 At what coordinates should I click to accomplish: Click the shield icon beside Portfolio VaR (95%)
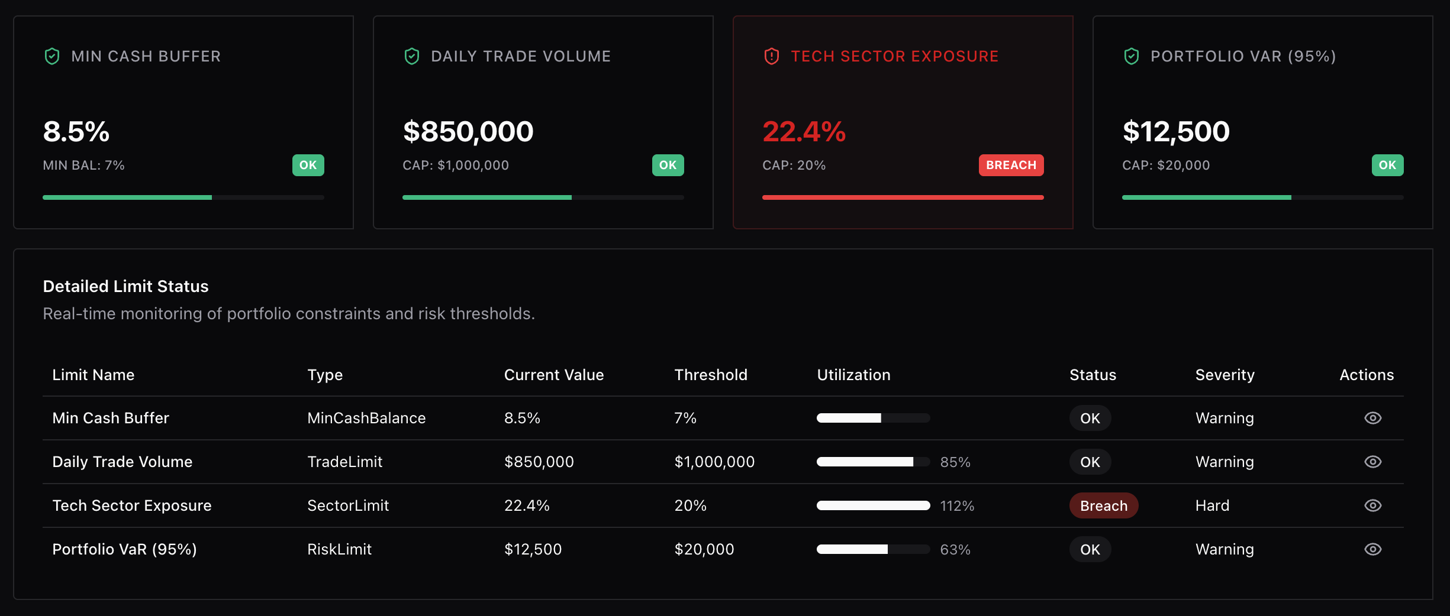[1132, 56]
